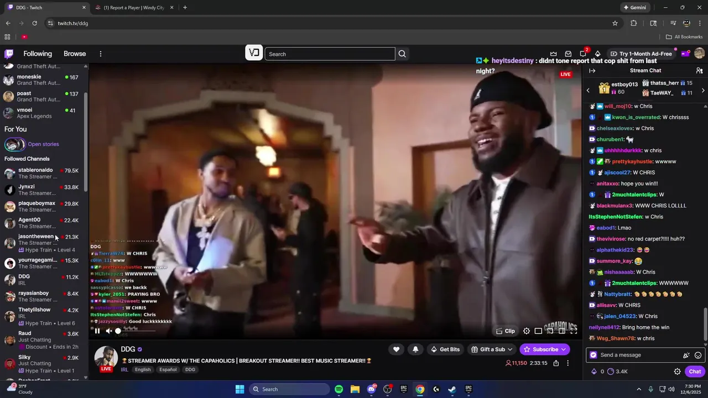Select the English stream tag
Image resolution: width=708 pixels, height=398 pixels.
pyautogui.click(x=143, y=370)
